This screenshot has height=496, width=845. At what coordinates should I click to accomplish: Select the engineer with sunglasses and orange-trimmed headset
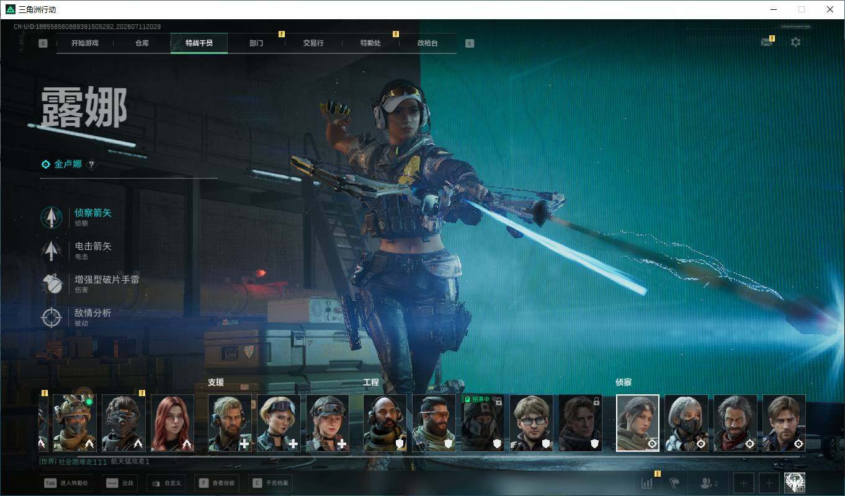coord(434,423)
